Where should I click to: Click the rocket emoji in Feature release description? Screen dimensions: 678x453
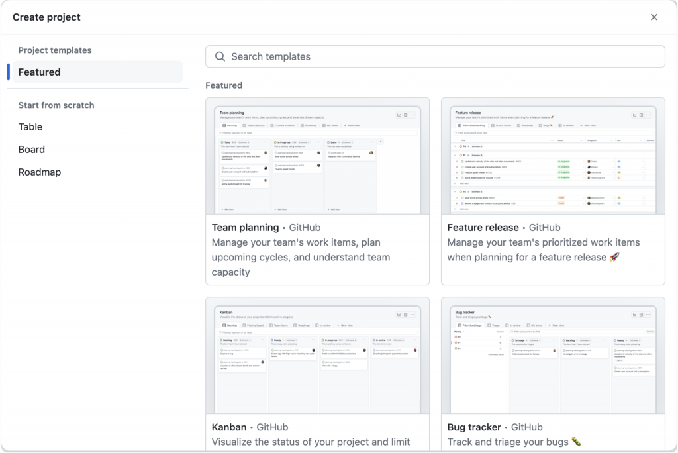tap(614, 257)
